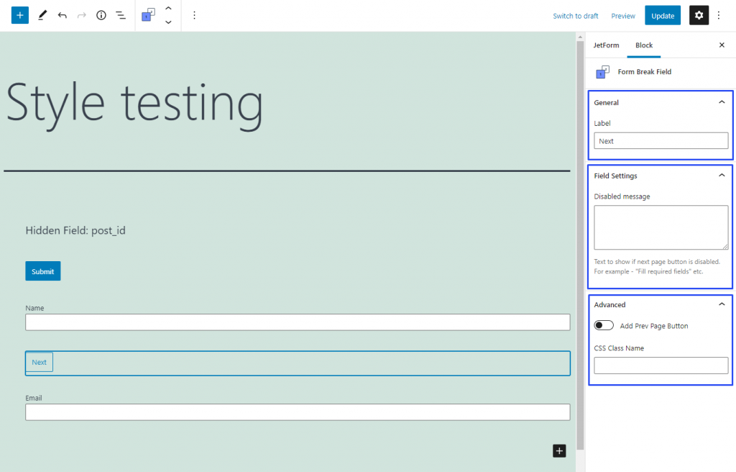Click the Email field input
The height and width of the screenshot is (472, 736).
298,412
